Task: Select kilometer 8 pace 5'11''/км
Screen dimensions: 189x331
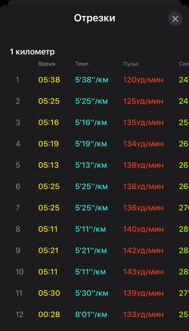Action: [91, 229]
